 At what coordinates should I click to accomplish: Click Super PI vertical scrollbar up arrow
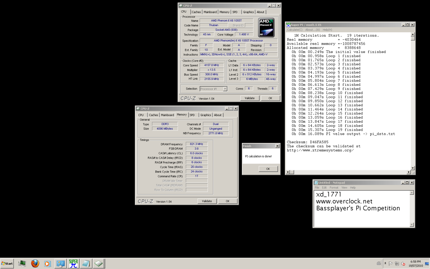click(x=413, y=34)
